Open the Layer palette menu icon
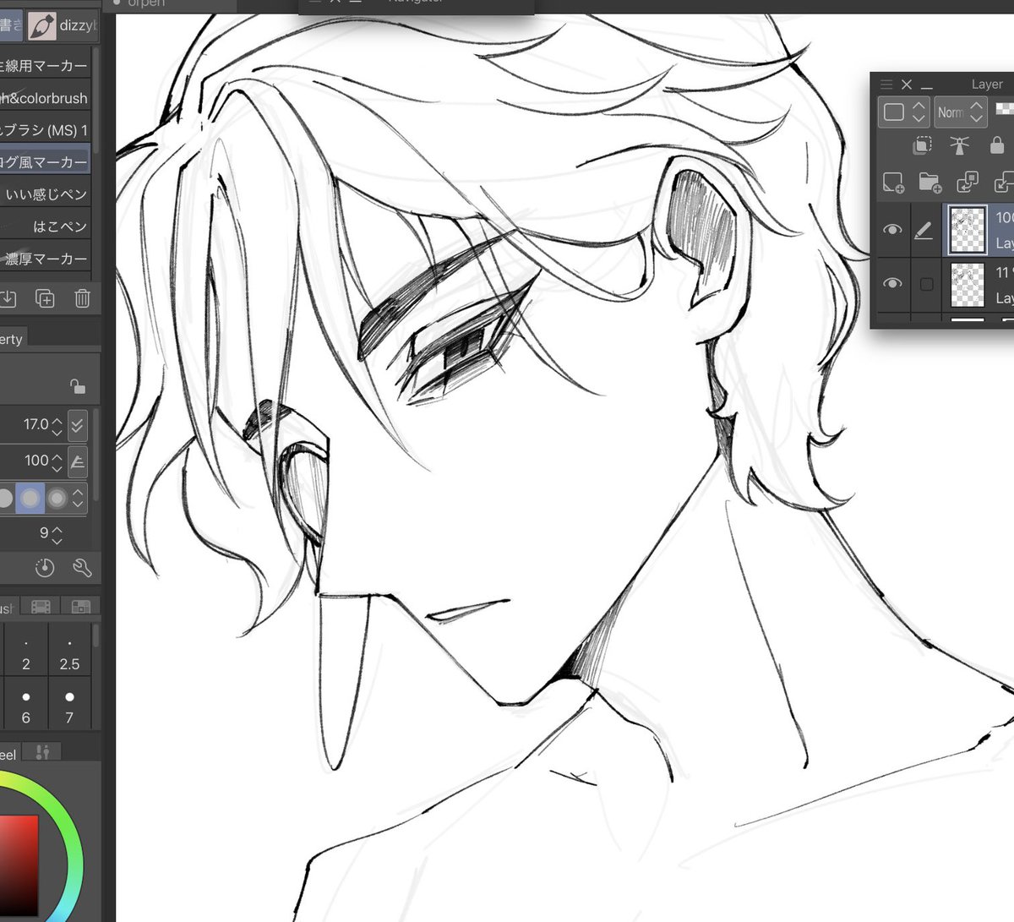1014x922 pixels. coord(886,85)
